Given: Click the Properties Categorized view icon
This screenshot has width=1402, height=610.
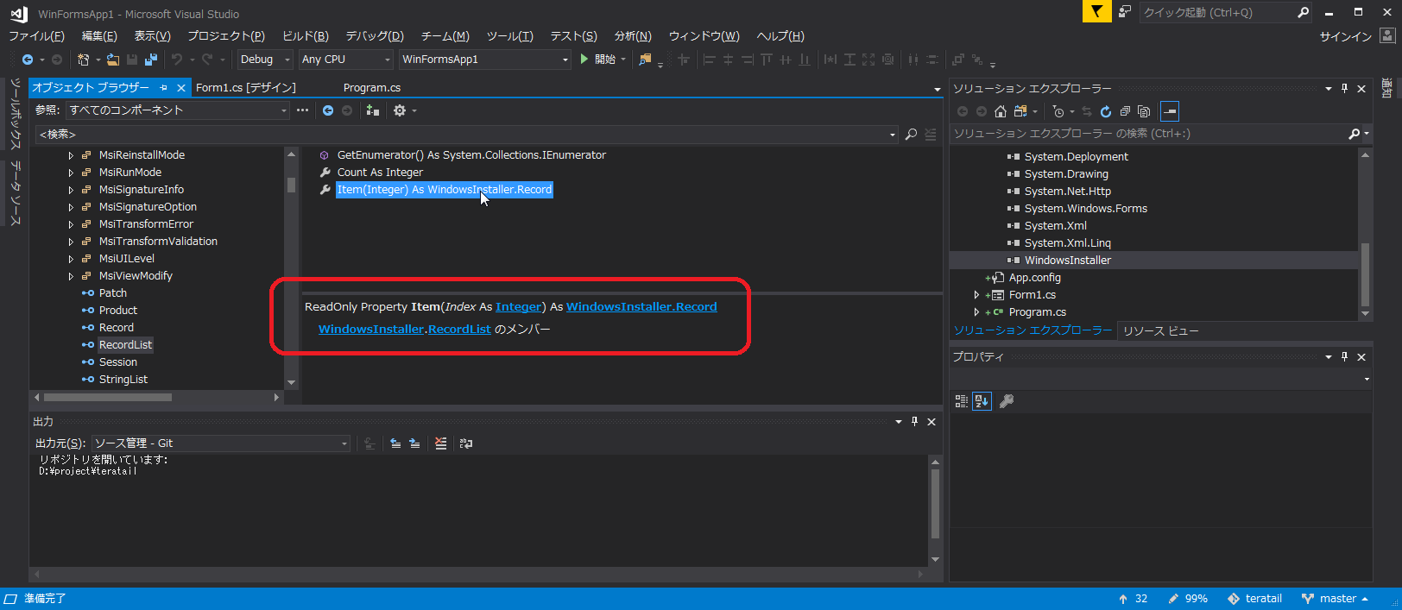Looking at the screenshot, I should (962, 401).
